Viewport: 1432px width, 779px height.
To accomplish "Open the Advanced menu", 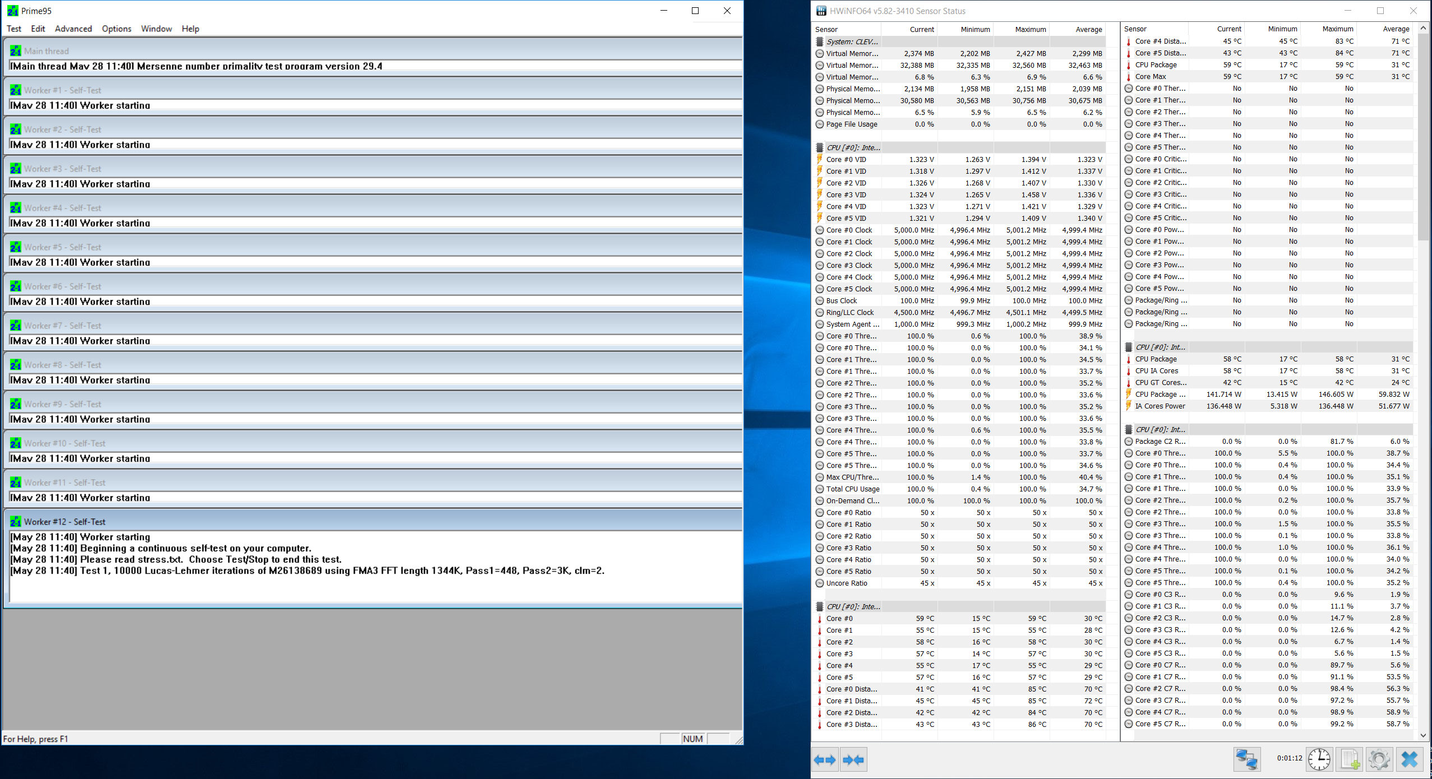I will pyautogui.click(x=73, y=29).
